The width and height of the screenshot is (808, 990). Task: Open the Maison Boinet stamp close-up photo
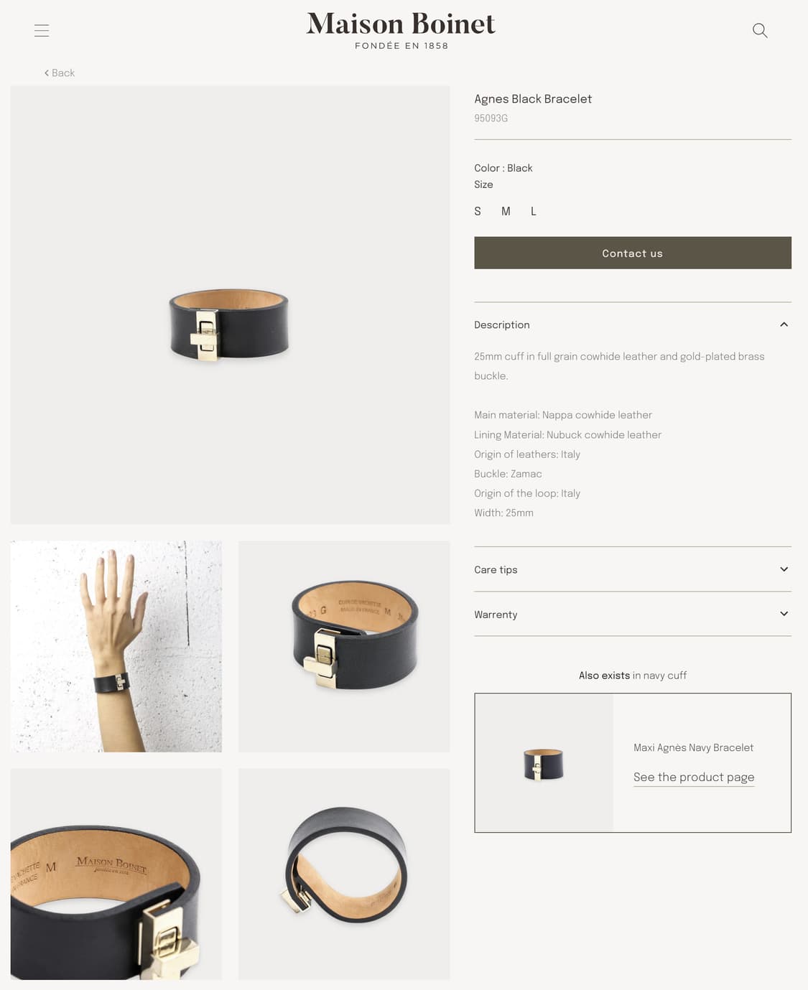click(116, 874)
